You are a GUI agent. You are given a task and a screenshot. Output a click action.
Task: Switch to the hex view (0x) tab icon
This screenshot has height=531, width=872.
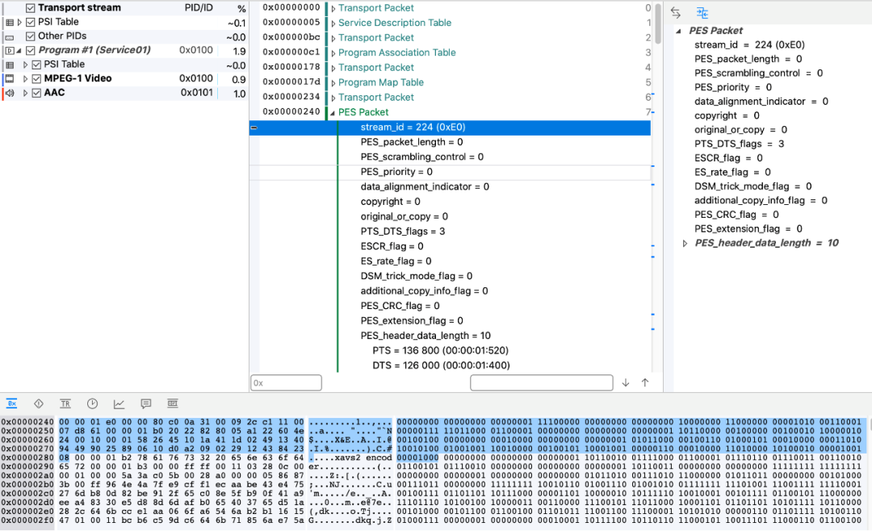pyautogui.click(x=11, y=403)
